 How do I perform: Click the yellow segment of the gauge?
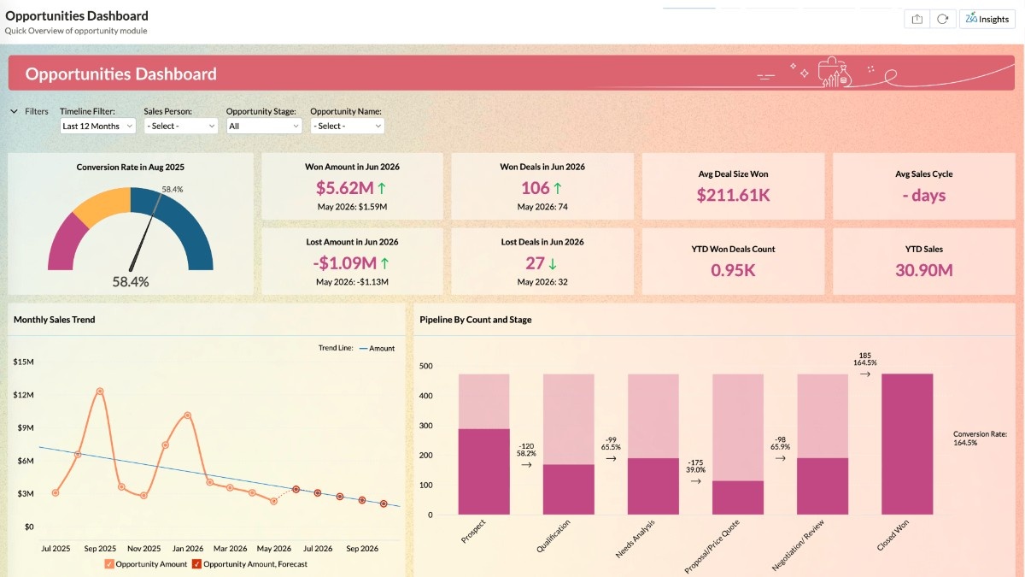click(102, 205)
